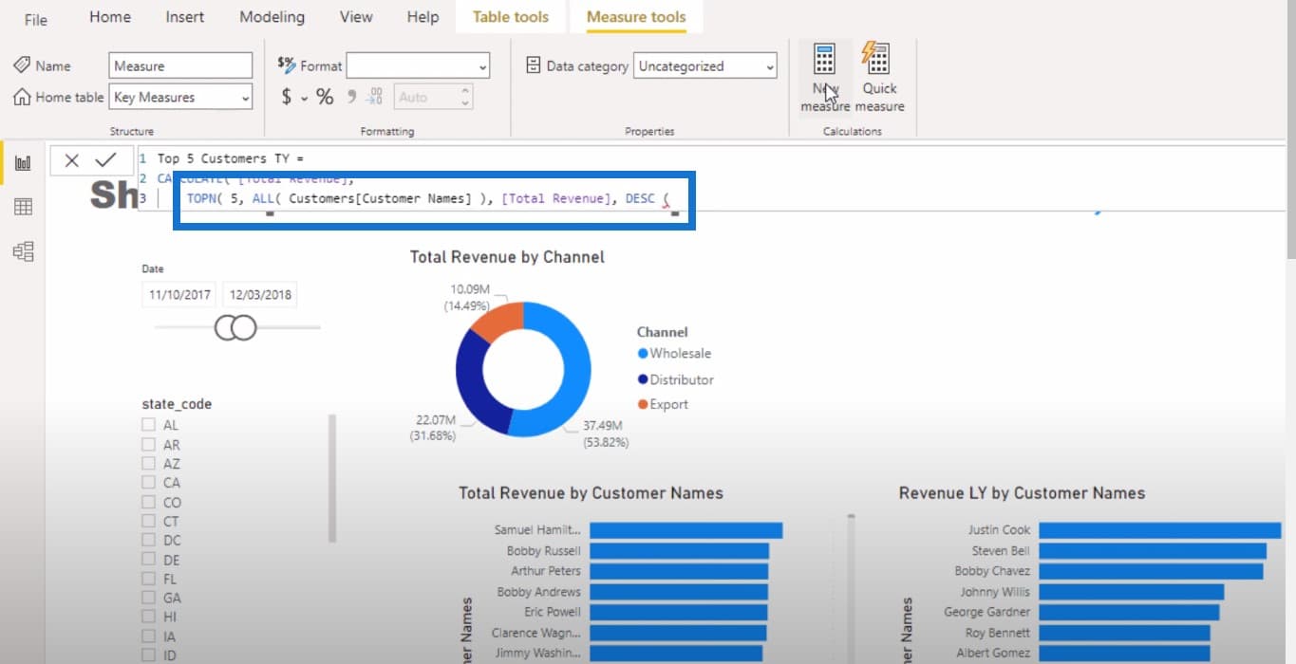Open the Home ribbon tab

pyautogui.click(x=110, y=17)
